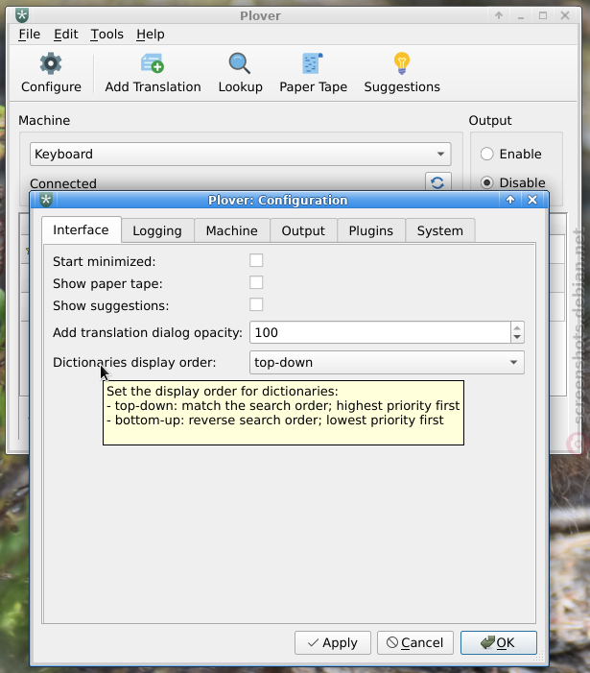Enable the Show paper tape checkbox

point(256,283)
